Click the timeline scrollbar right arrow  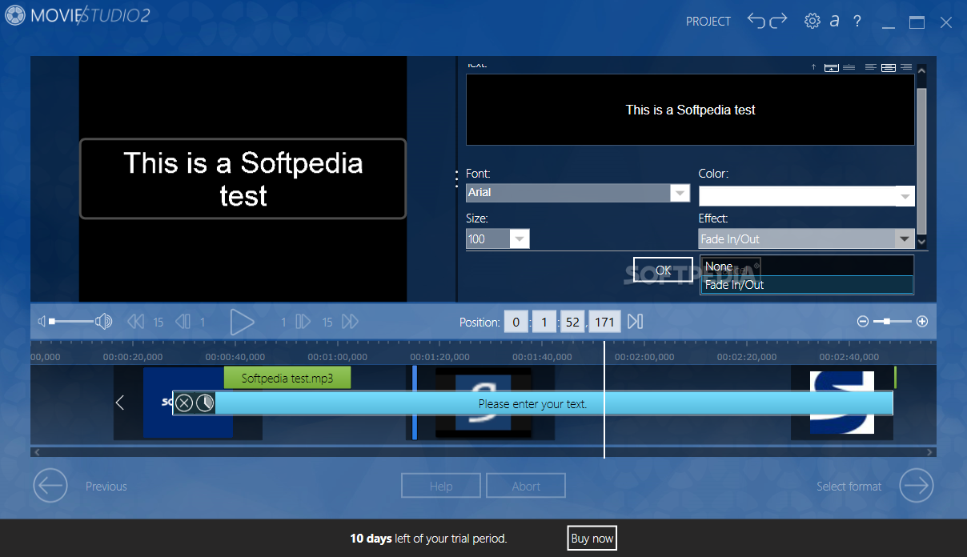click(929, 452)
